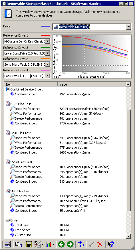Open the chart options bar graph icon

click(x=50, y=244)
